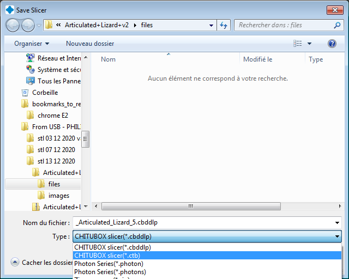Click the navigation pane vertical scrollbar thumb
349x279 pixels.
(x=86, y=139)
